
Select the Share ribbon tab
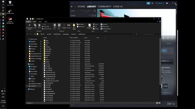click(40, 21)
